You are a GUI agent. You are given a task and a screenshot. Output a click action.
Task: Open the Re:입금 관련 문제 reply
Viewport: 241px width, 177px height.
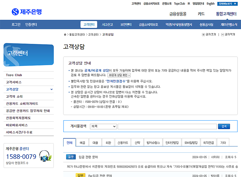[100, 176]
